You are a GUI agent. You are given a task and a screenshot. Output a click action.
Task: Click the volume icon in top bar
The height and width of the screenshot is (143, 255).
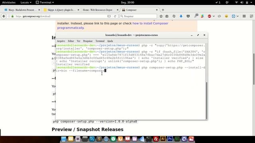pyautogui.click(x=242, y=2)
